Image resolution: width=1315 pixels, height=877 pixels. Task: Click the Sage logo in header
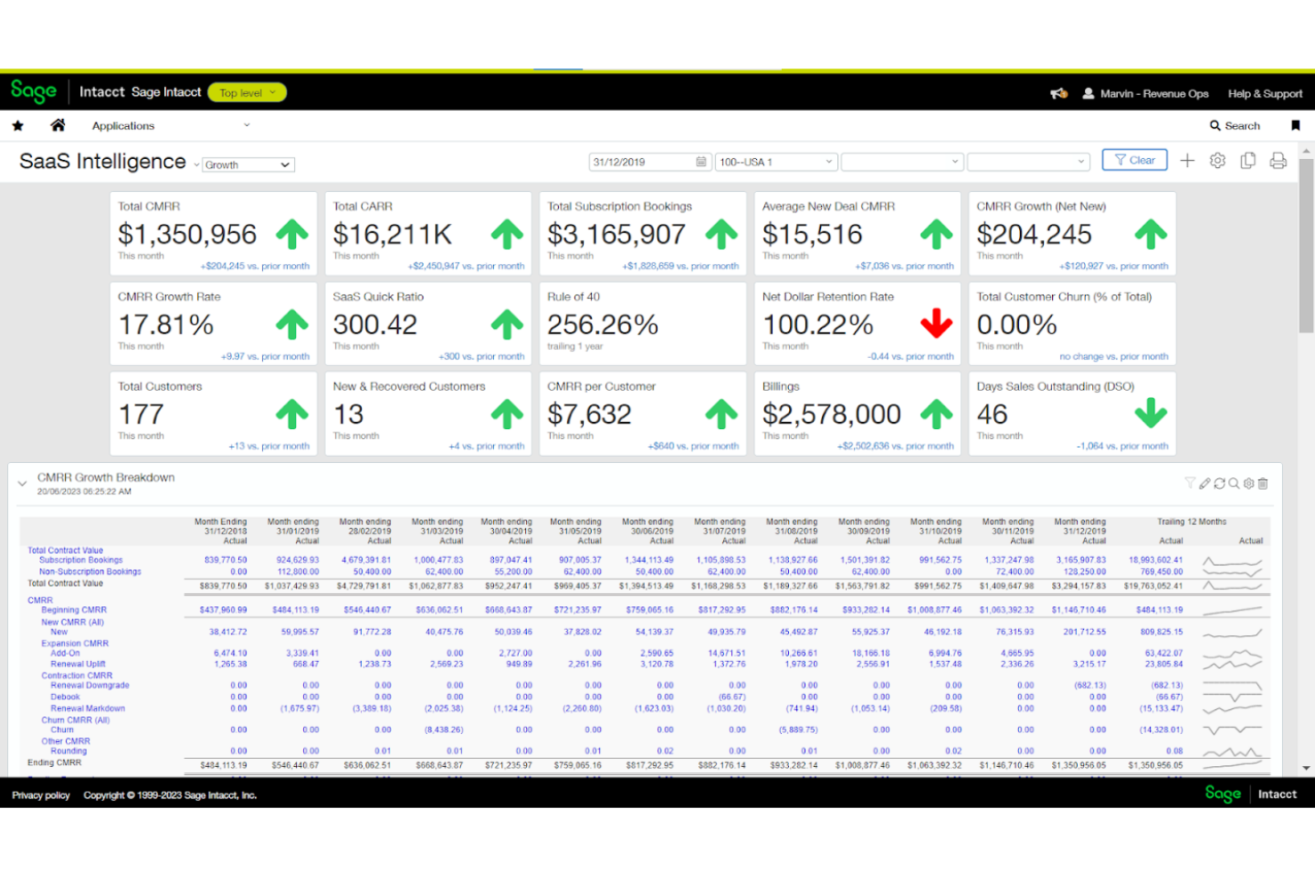pyautogui.click(x=34, y=92)
